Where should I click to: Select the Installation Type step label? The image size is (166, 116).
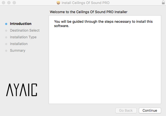click(23, 37)
